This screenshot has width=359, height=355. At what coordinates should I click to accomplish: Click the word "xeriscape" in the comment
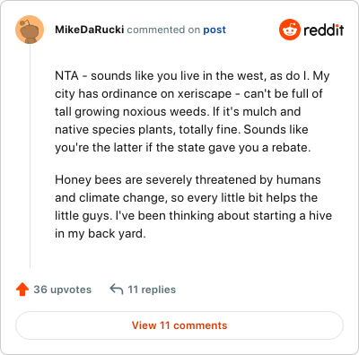click(x=205, y=94)
